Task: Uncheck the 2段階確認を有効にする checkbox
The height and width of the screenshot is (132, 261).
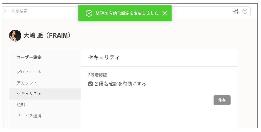Action: pos(90,84)
